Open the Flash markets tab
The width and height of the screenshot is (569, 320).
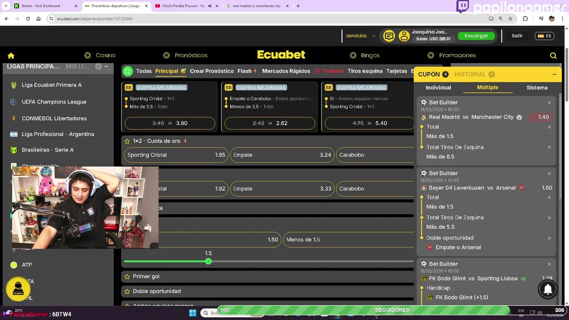coord(247,71)
